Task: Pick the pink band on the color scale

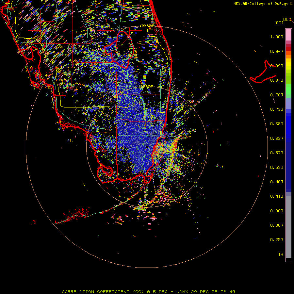Action: pos(288,35)
